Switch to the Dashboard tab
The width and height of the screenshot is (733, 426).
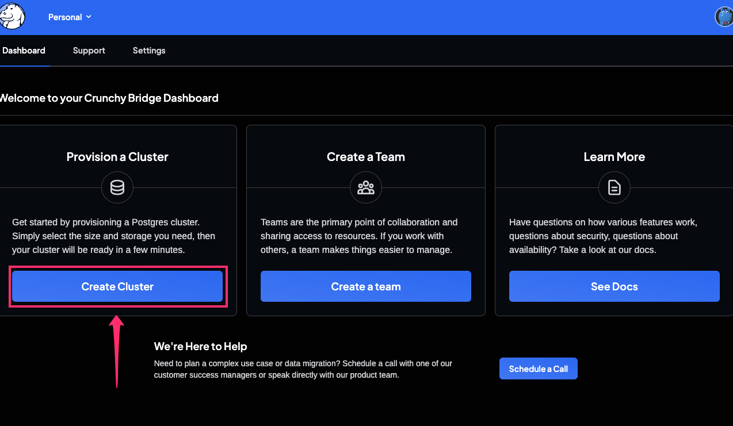point(24,51)
